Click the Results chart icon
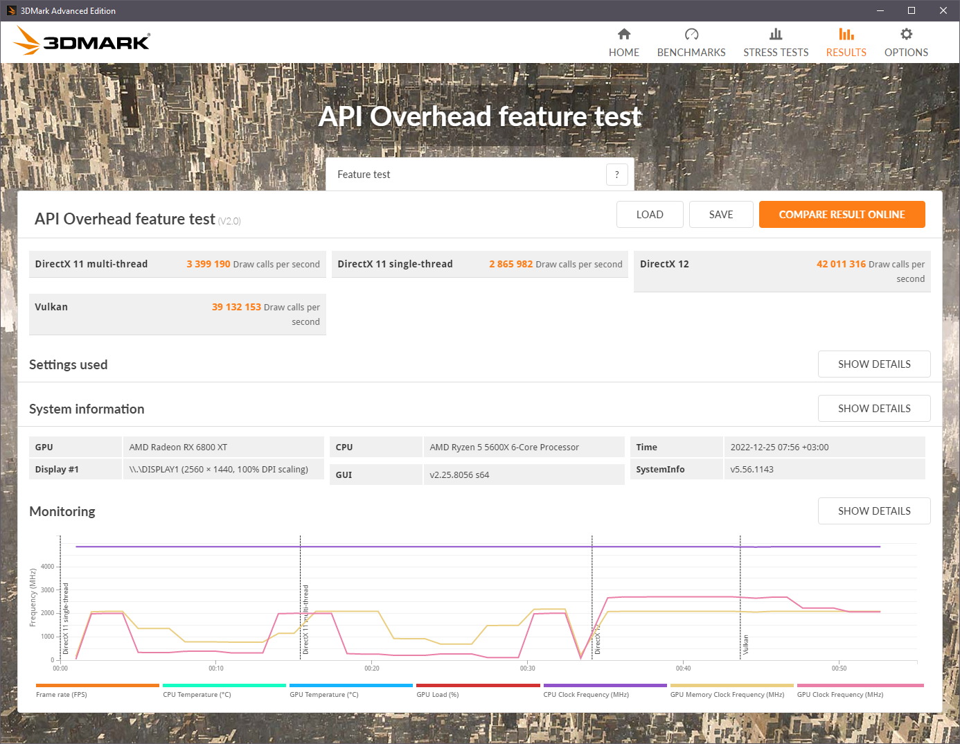The width and height of the screenshot is (960, 744). tap(846, 34)
